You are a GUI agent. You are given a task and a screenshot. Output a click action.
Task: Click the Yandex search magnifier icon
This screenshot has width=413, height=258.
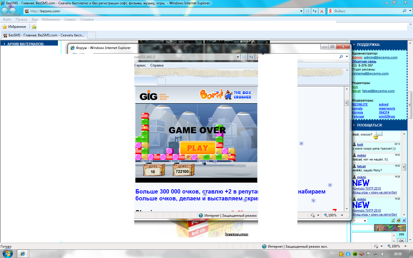(x=404, y=11)
